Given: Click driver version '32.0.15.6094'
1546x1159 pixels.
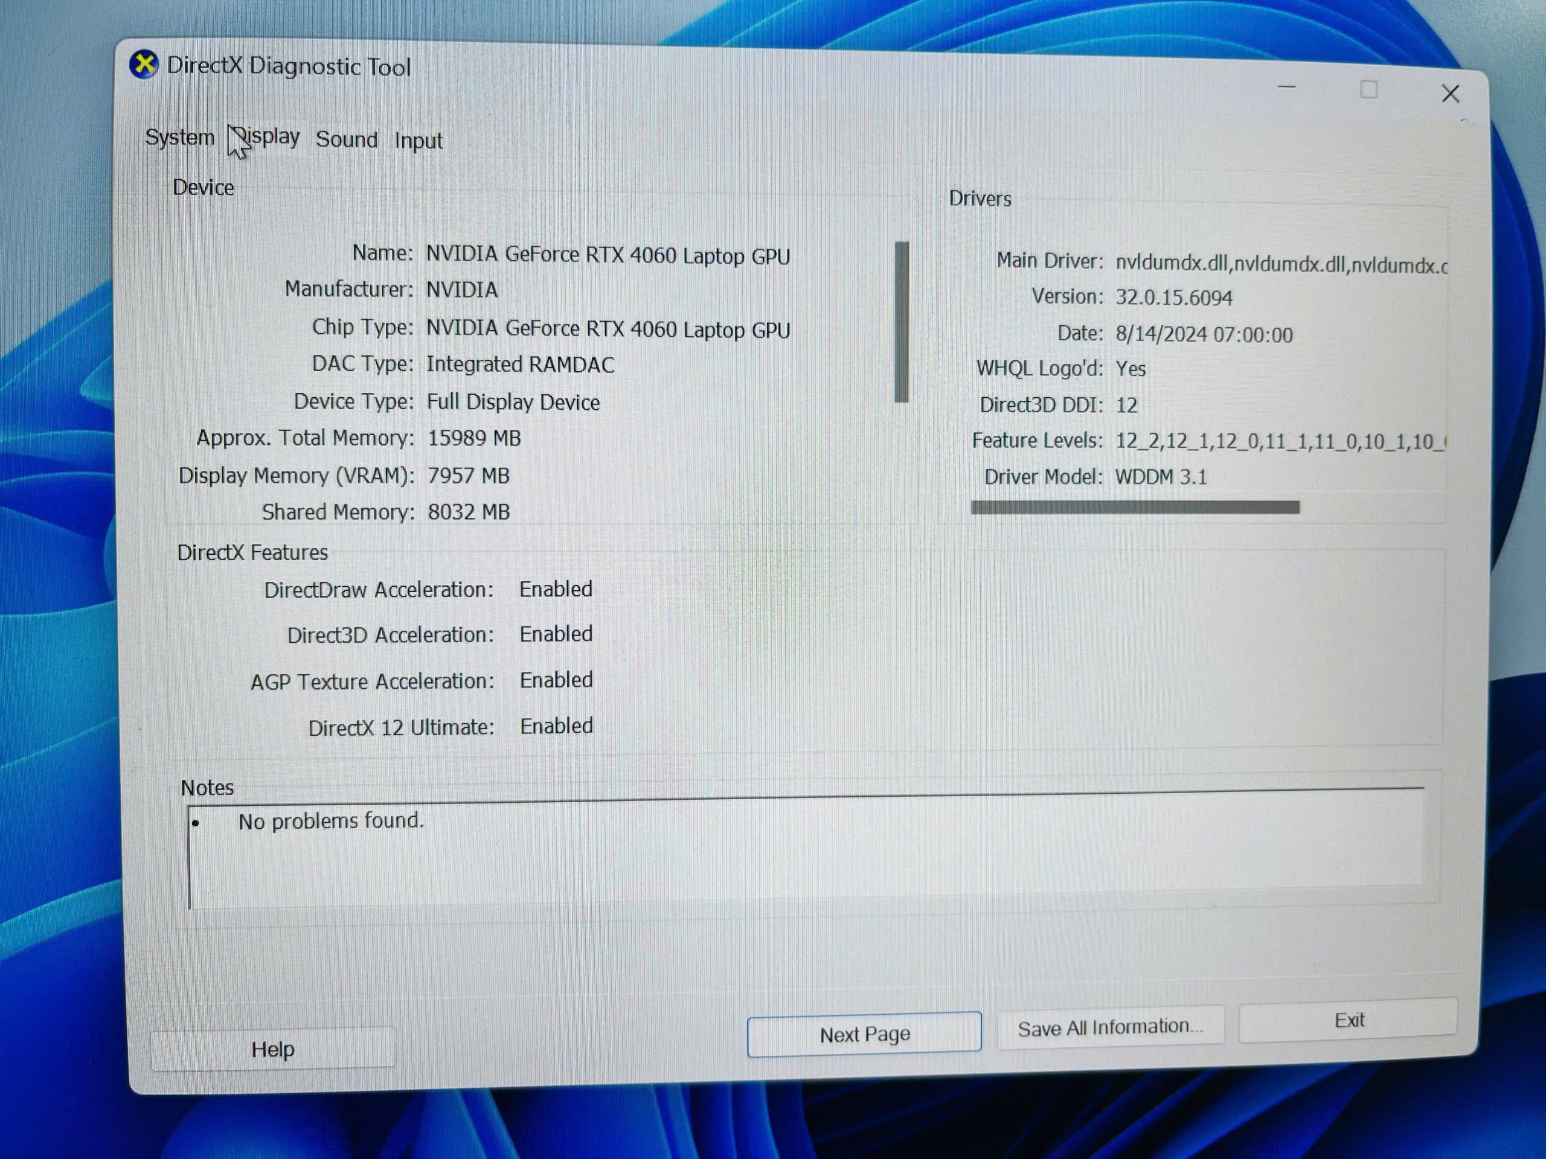Looking at the screenshot, I should [x=1173, y=297].
